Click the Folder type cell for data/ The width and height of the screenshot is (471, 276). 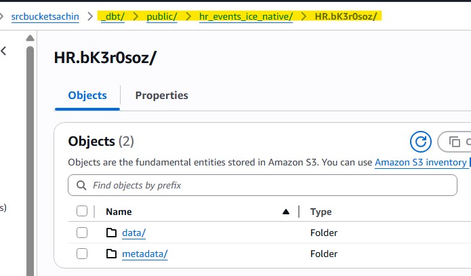pyautogui.click(x=324, y=233)
